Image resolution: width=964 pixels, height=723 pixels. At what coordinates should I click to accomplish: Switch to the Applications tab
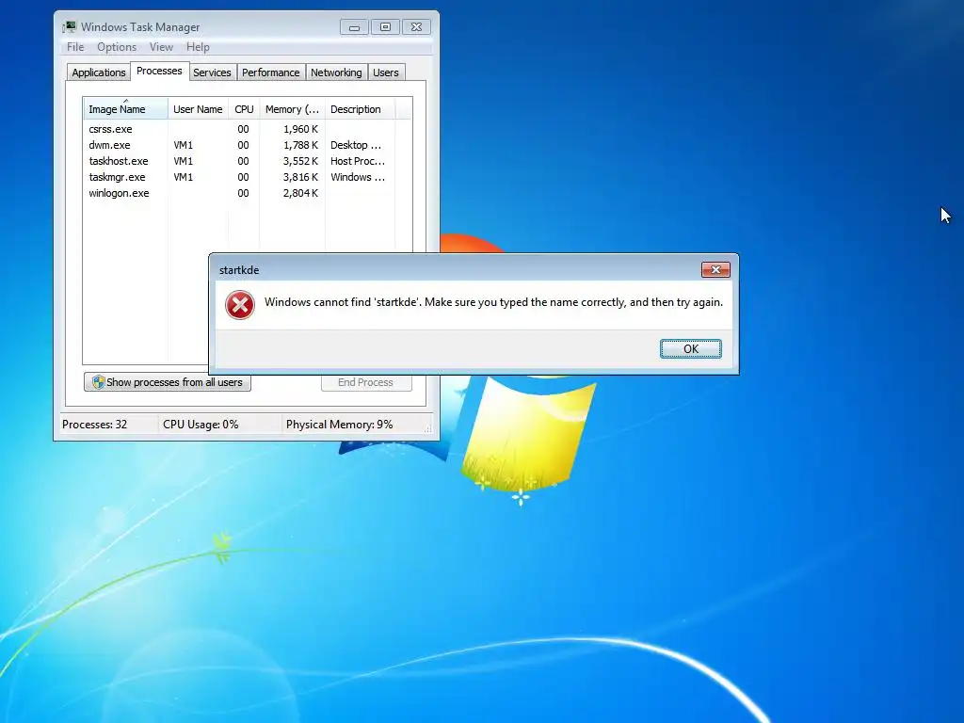click(x=98, y=72)
